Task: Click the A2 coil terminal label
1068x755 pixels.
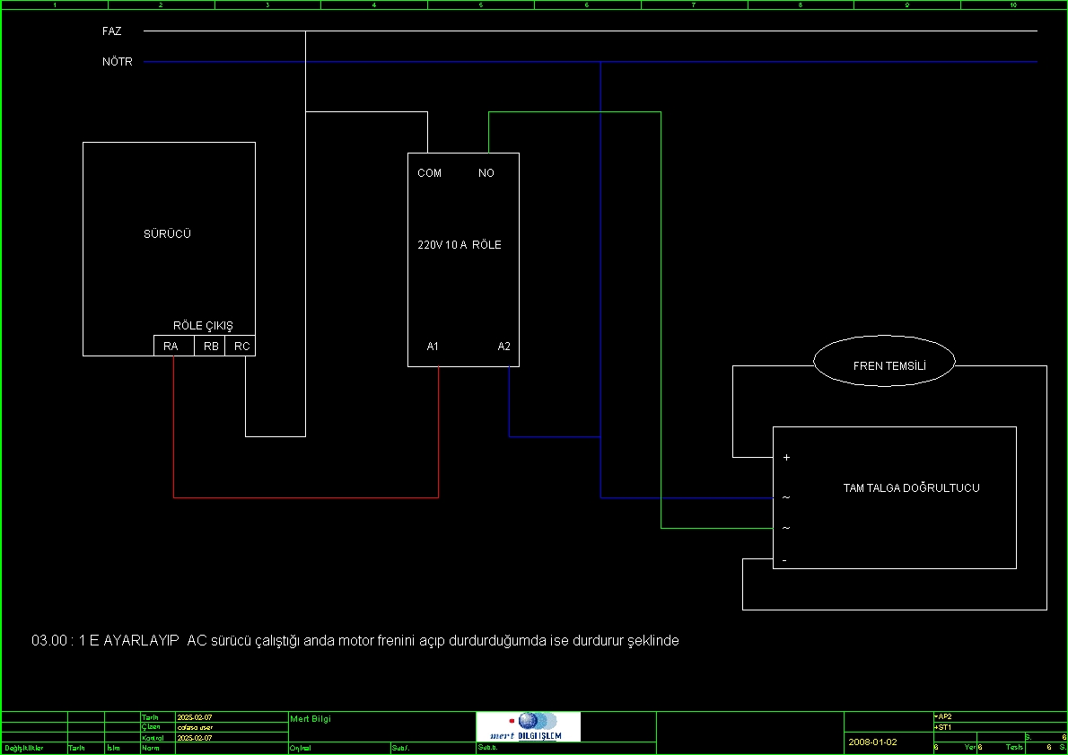Action: [504, 347]
